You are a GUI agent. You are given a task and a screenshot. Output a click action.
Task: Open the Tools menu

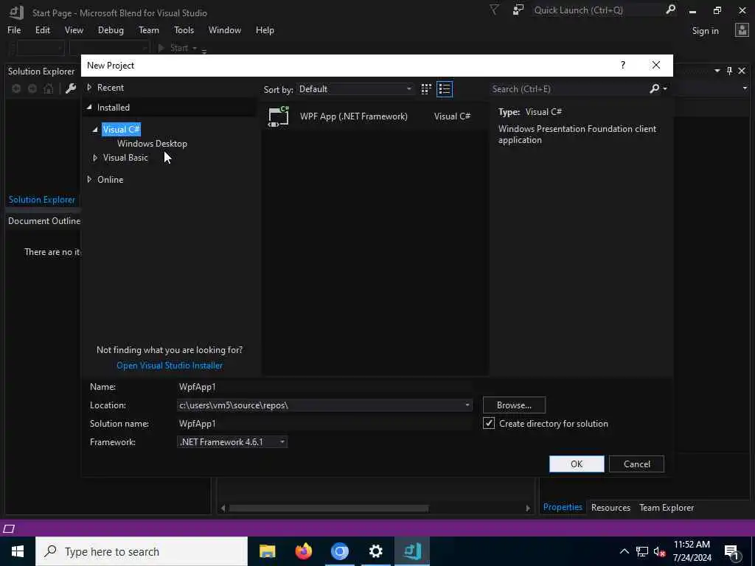(184, 29)
